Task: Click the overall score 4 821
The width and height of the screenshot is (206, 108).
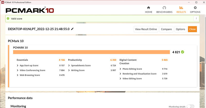Action: coord(176,52)
